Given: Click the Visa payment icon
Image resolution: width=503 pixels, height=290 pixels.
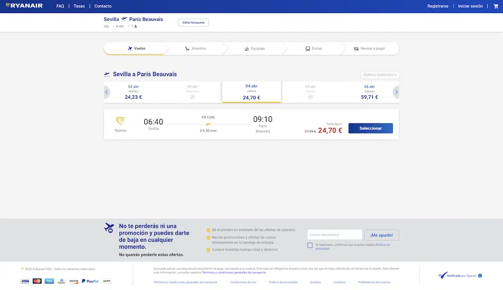Looking at the screenshot, I should click(x=25, y=281).
